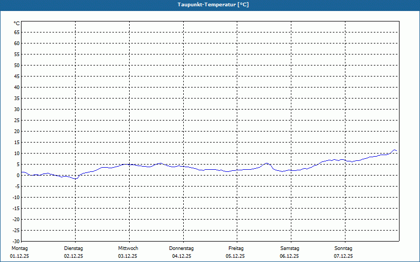
Task: Click the curve start at Montag's left edge
Action: [22, 172]
